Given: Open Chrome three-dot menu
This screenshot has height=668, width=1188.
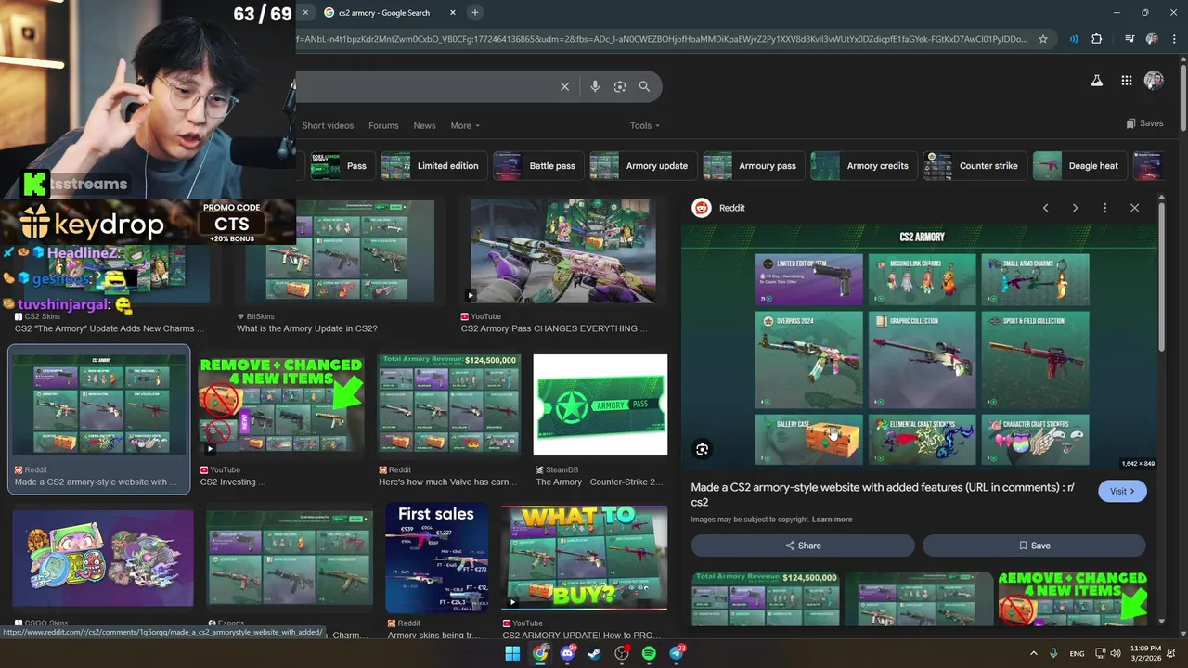Looking at the screenshot, I should pyautogui.click(x=1174, y=39).
